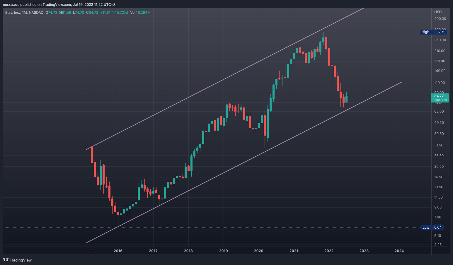This screenshot has height=265, width=453.
Task: Select the open value O74.73
Action: pyautogui.click(x=52, y=13)
